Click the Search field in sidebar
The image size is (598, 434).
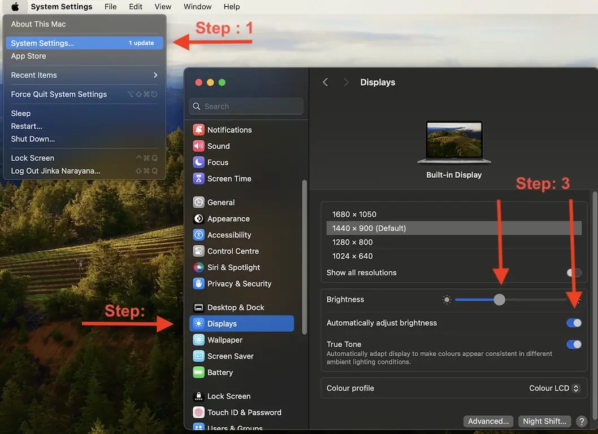coord(247,106)
